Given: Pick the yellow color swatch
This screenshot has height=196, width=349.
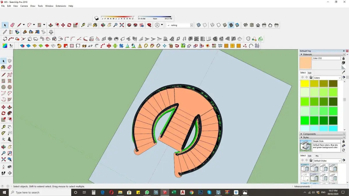Looking at the screenshot, I should [x=305, y=84].
